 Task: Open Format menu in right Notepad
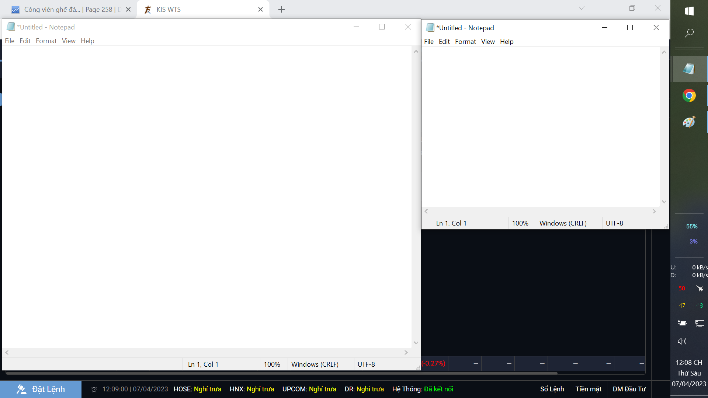coord(465,42)
